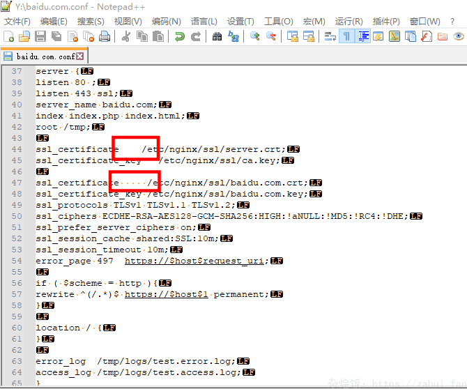This screenshot has width=467, height=389.
Task: Click the Zoom in toolbar icon
Action: coord(254,36)
